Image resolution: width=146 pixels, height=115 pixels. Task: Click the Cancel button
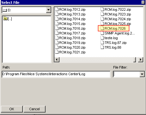(34, 109)
